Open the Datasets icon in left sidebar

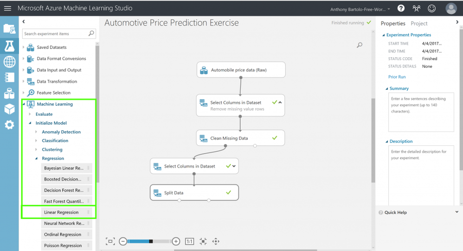tap(9, 93)
